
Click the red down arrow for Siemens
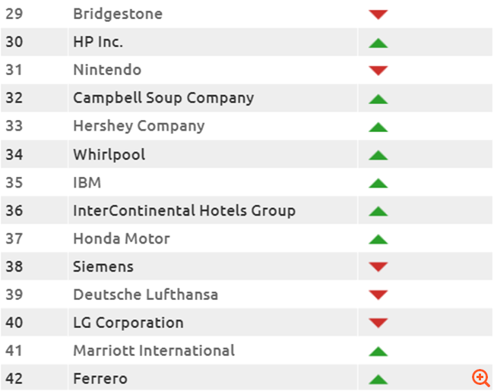coord(378,267)
